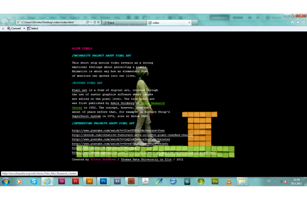Follow the Adele Goldberg link
This screenshot has height=205, width=307.
(x=122, y=103)
